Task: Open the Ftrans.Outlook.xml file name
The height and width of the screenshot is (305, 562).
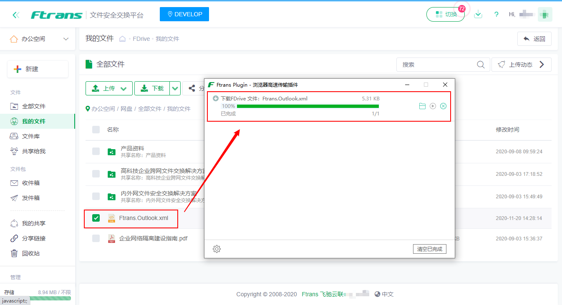Action: click(x=144, y=218)
